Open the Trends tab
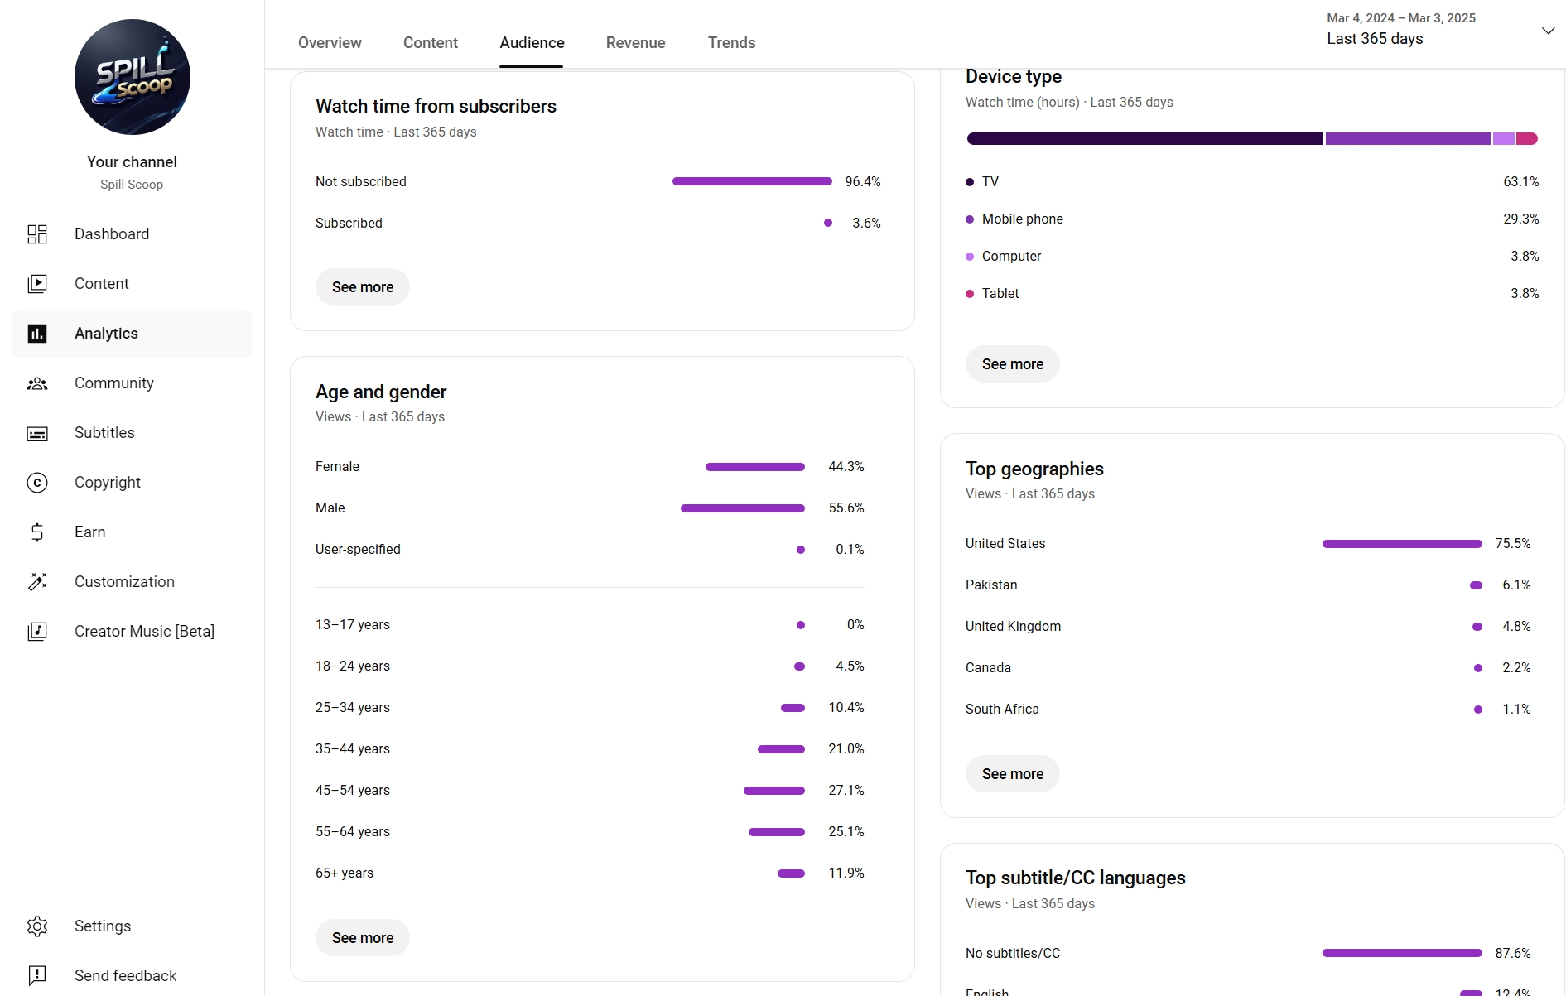The width and height of the screenshot is (1566, 996). 731,43
